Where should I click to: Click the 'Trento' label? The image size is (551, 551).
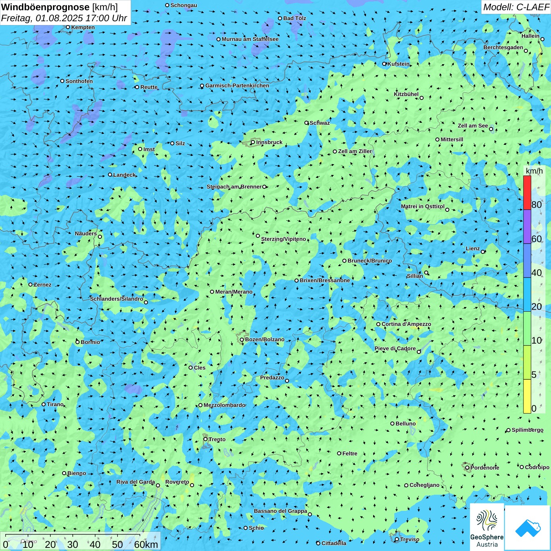tap(217, 439)
